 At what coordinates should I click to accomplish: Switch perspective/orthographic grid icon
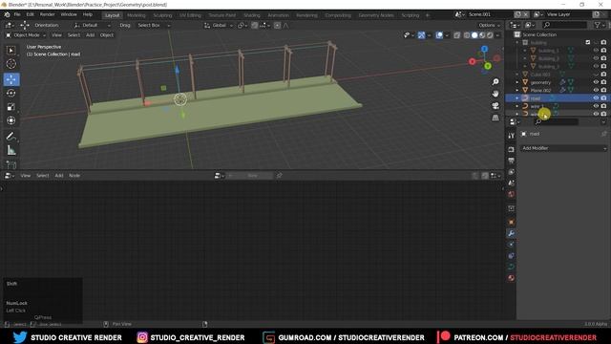click(495, 118)
